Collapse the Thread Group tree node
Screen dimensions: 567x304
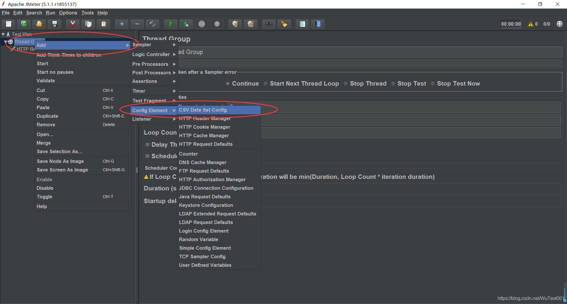[x=5, y=42]
